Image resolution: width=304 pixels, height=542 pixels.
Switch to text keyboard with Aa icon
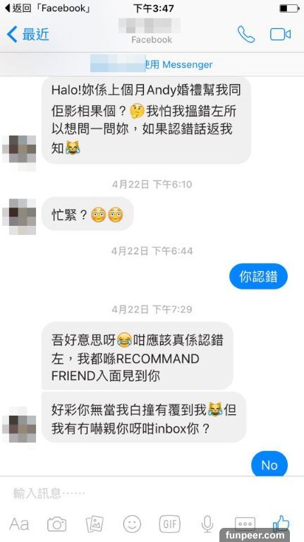19,524
